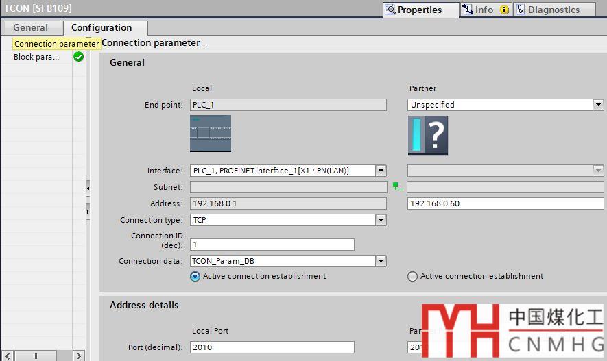Click the TCON [SFB109] title

pyautogui.click(x=38, y=8)
